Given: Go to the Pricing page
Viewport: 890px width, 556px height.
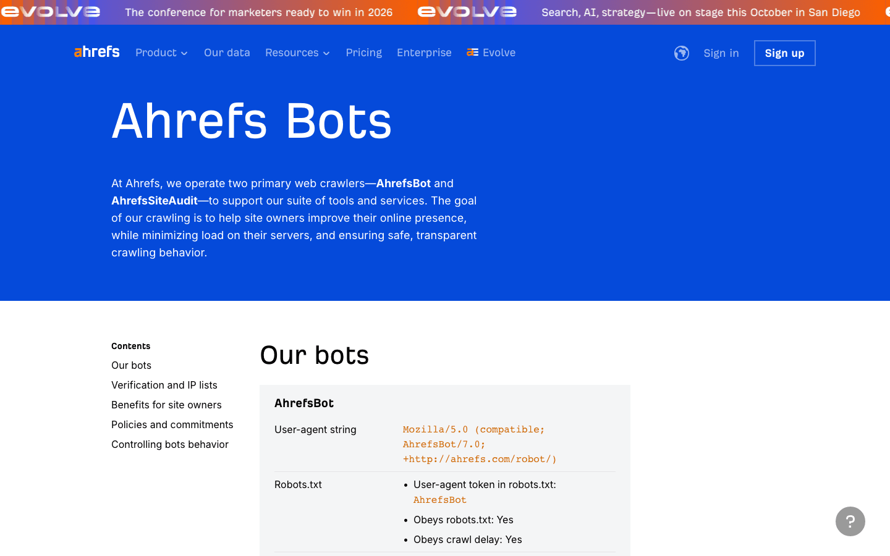Looking at the screenshot, I should click(x=363, y=53).
